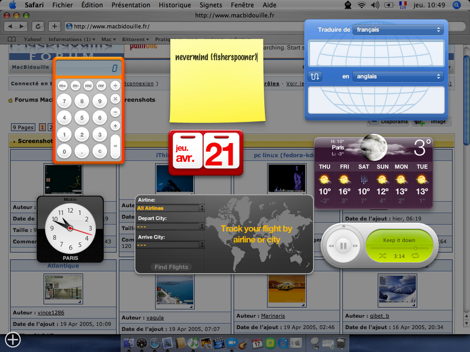Click Safari's forward arrow button
The width and height of the screenshot is (470, 352).
22,26
